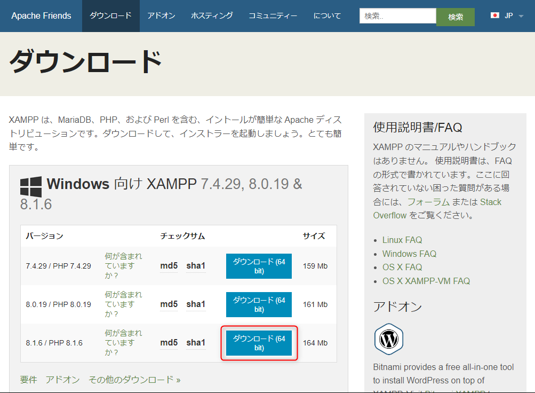The height and width of the screenshot is (393, 535).
Task: Open the コミュニティー navigation menu item
Action: [x=273, y=15]
